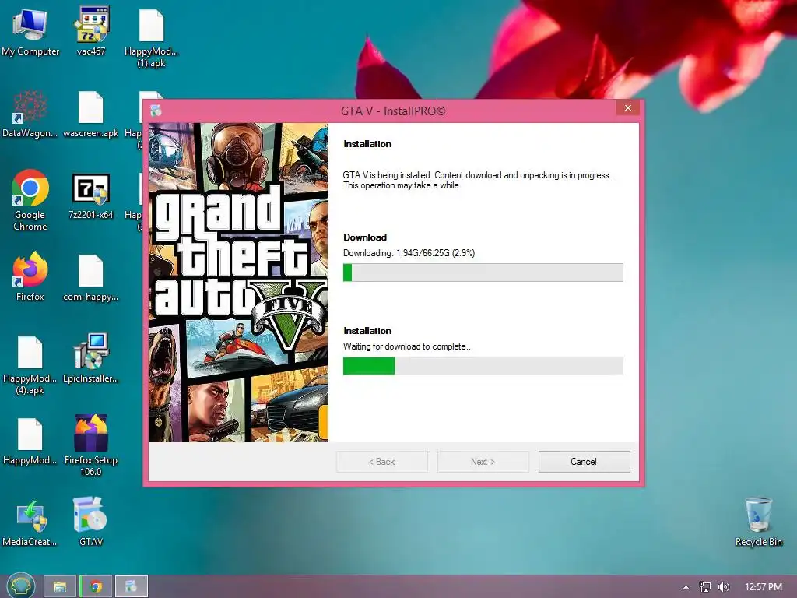
Task: Open Firefox Setup 106.0 installer
Action: click(x=91, y=445)
